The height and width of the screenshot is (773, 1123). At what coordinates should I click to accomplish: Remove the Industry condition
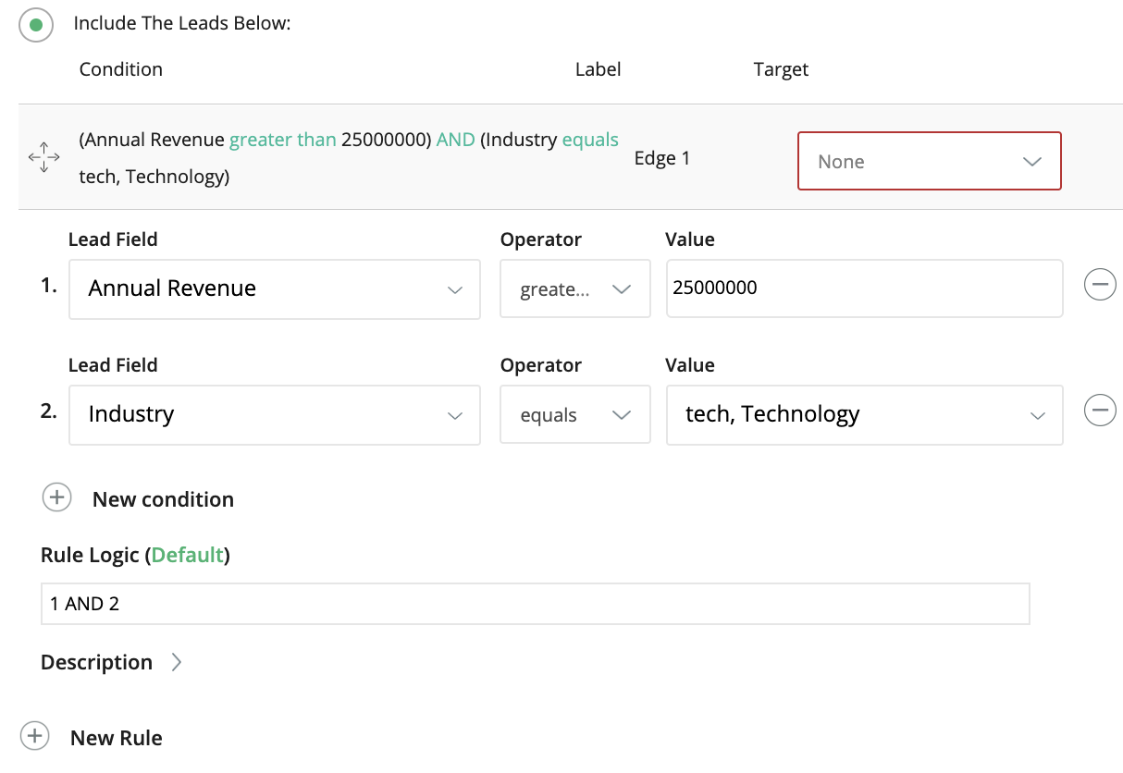(x=1100, y=411)
